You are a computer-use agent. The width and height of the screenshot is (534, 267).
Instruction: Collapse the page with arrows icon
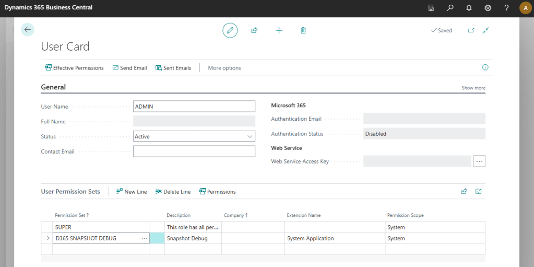click(485, 30)
